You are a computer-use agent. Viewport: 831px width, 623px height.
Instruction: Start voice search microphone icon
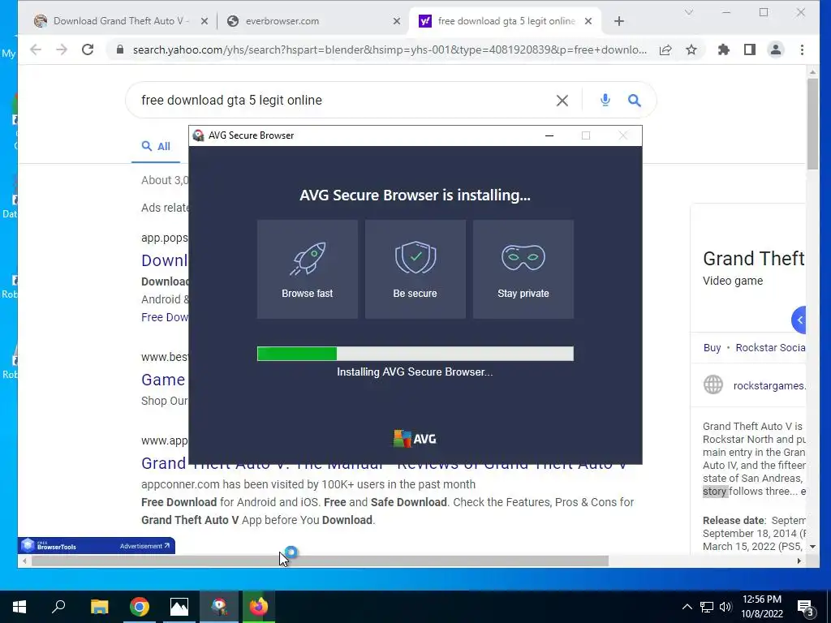click(605, 100)
